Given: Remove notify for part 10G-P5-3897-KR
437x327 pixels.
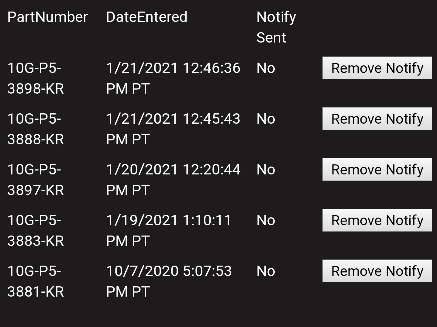Looking at the screenshot, I should [x=377, y=169].
